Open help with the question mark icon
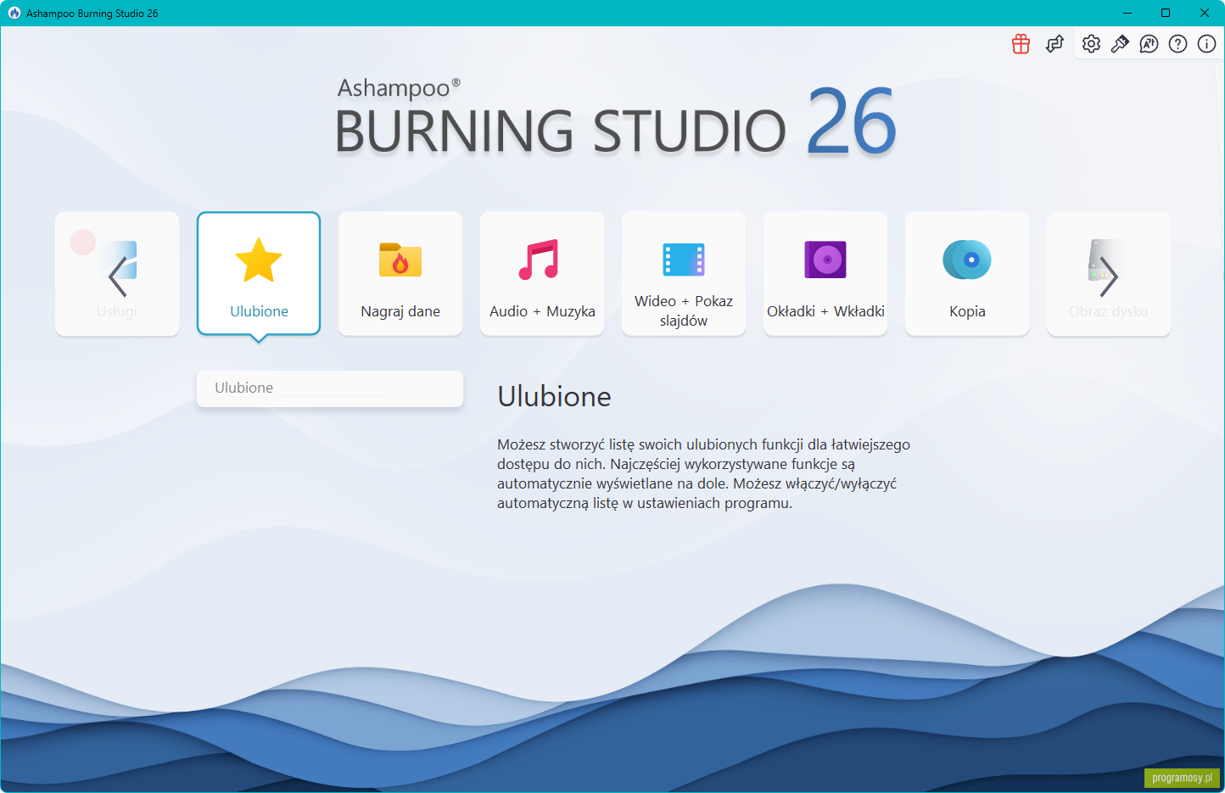 pos(1177,44)
